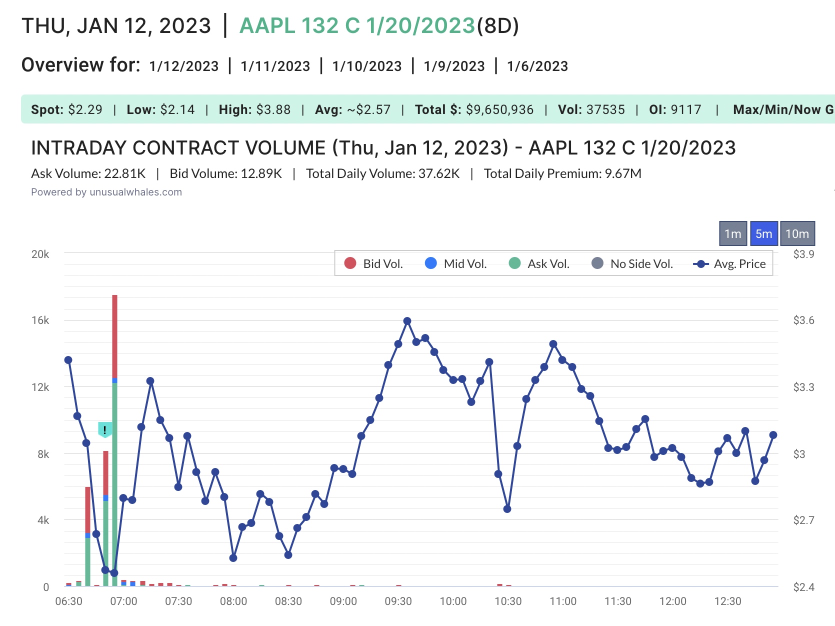Select the 10m interval button
The height and width of the screenshot is (626, 835).
pos(797,233)
